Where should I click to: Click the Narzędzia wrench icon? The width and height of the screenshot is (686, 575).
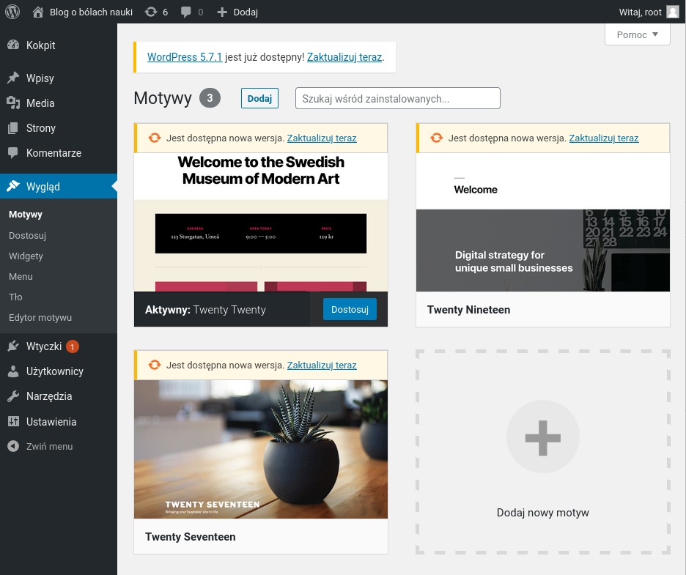(x=14, y=396)
